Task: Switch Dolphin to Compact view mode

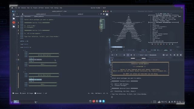Action: click(x=131, y=55)
